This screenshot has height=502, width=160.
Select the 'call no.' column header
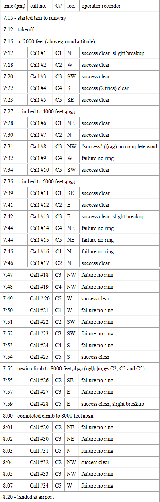40,6
